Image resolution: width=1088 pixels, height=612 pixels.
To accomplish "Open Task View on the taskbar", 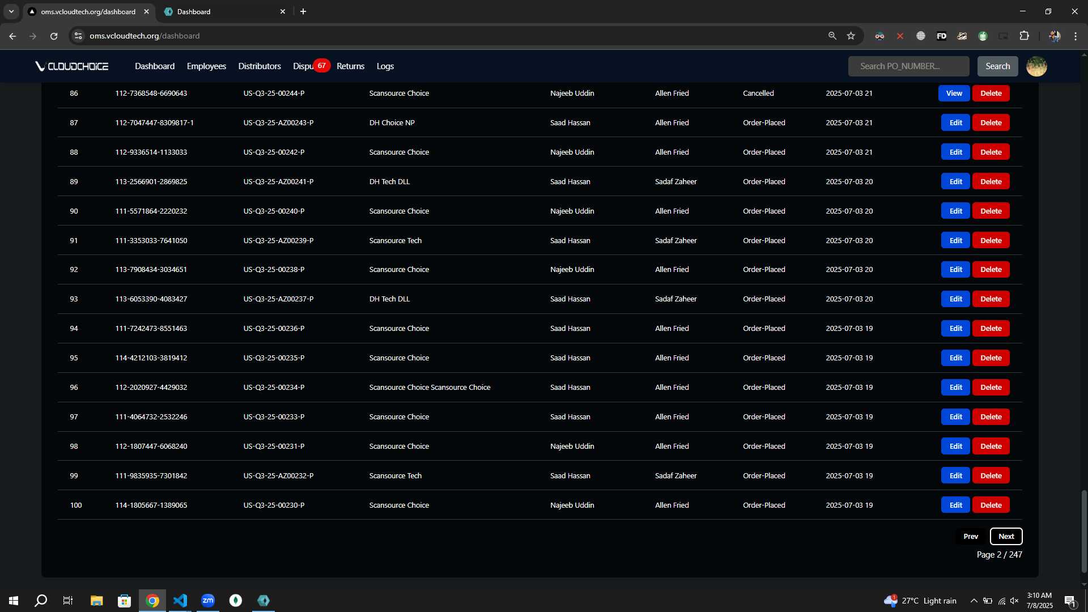I will (x=68, y=601).
